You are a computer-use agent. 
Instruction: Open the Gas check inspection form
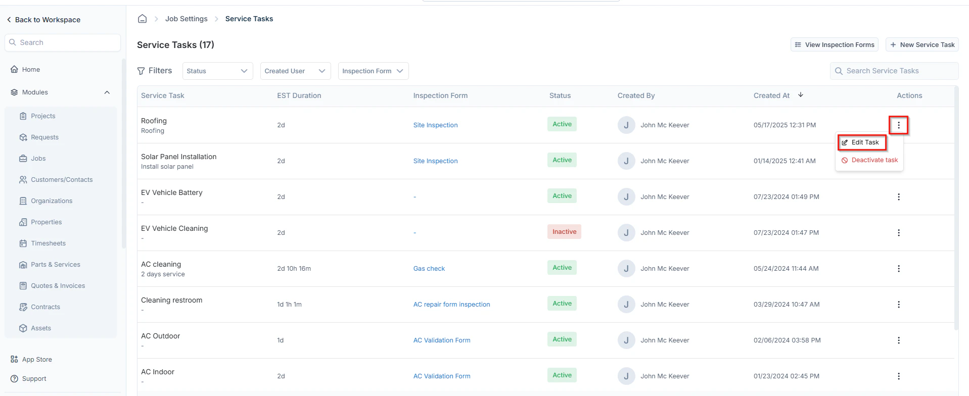coord(429,269)
